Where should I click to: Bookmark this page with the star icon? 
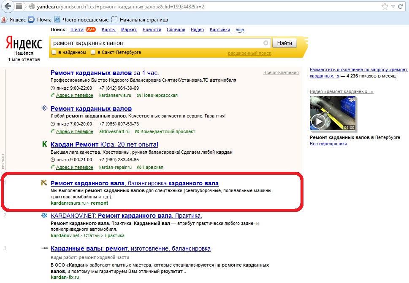385,6
